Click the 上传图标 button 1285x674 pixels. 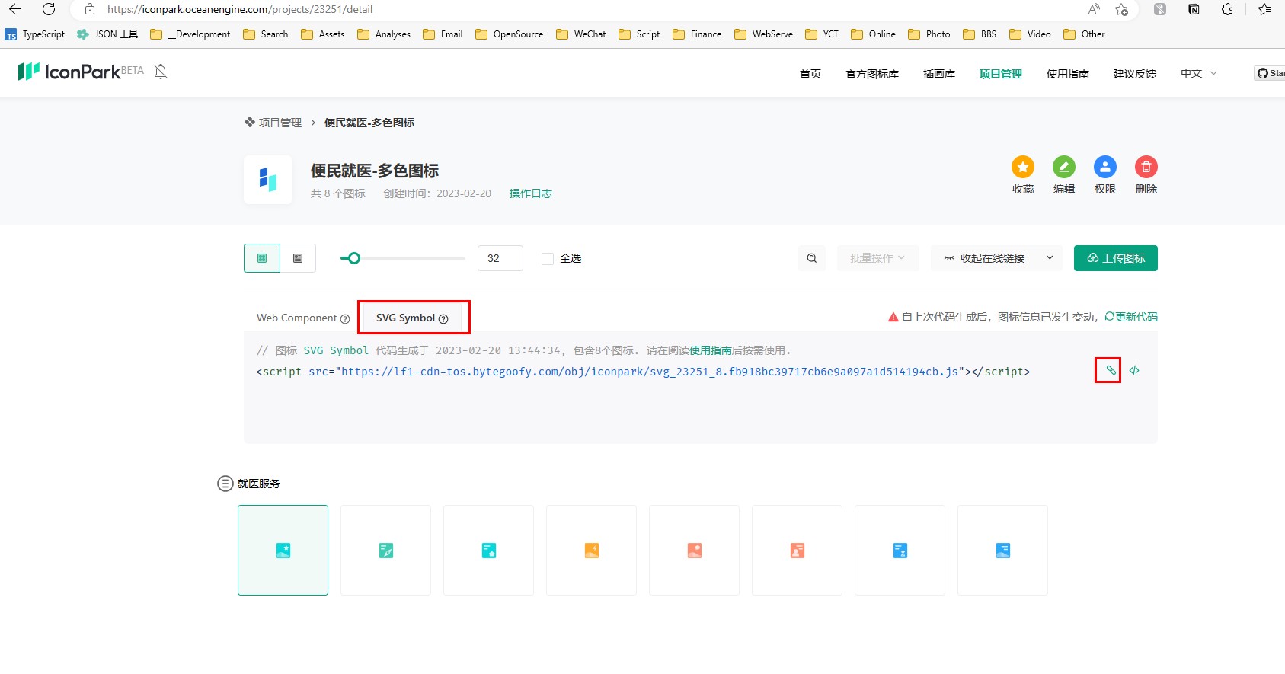click(x=1116, y=258)
